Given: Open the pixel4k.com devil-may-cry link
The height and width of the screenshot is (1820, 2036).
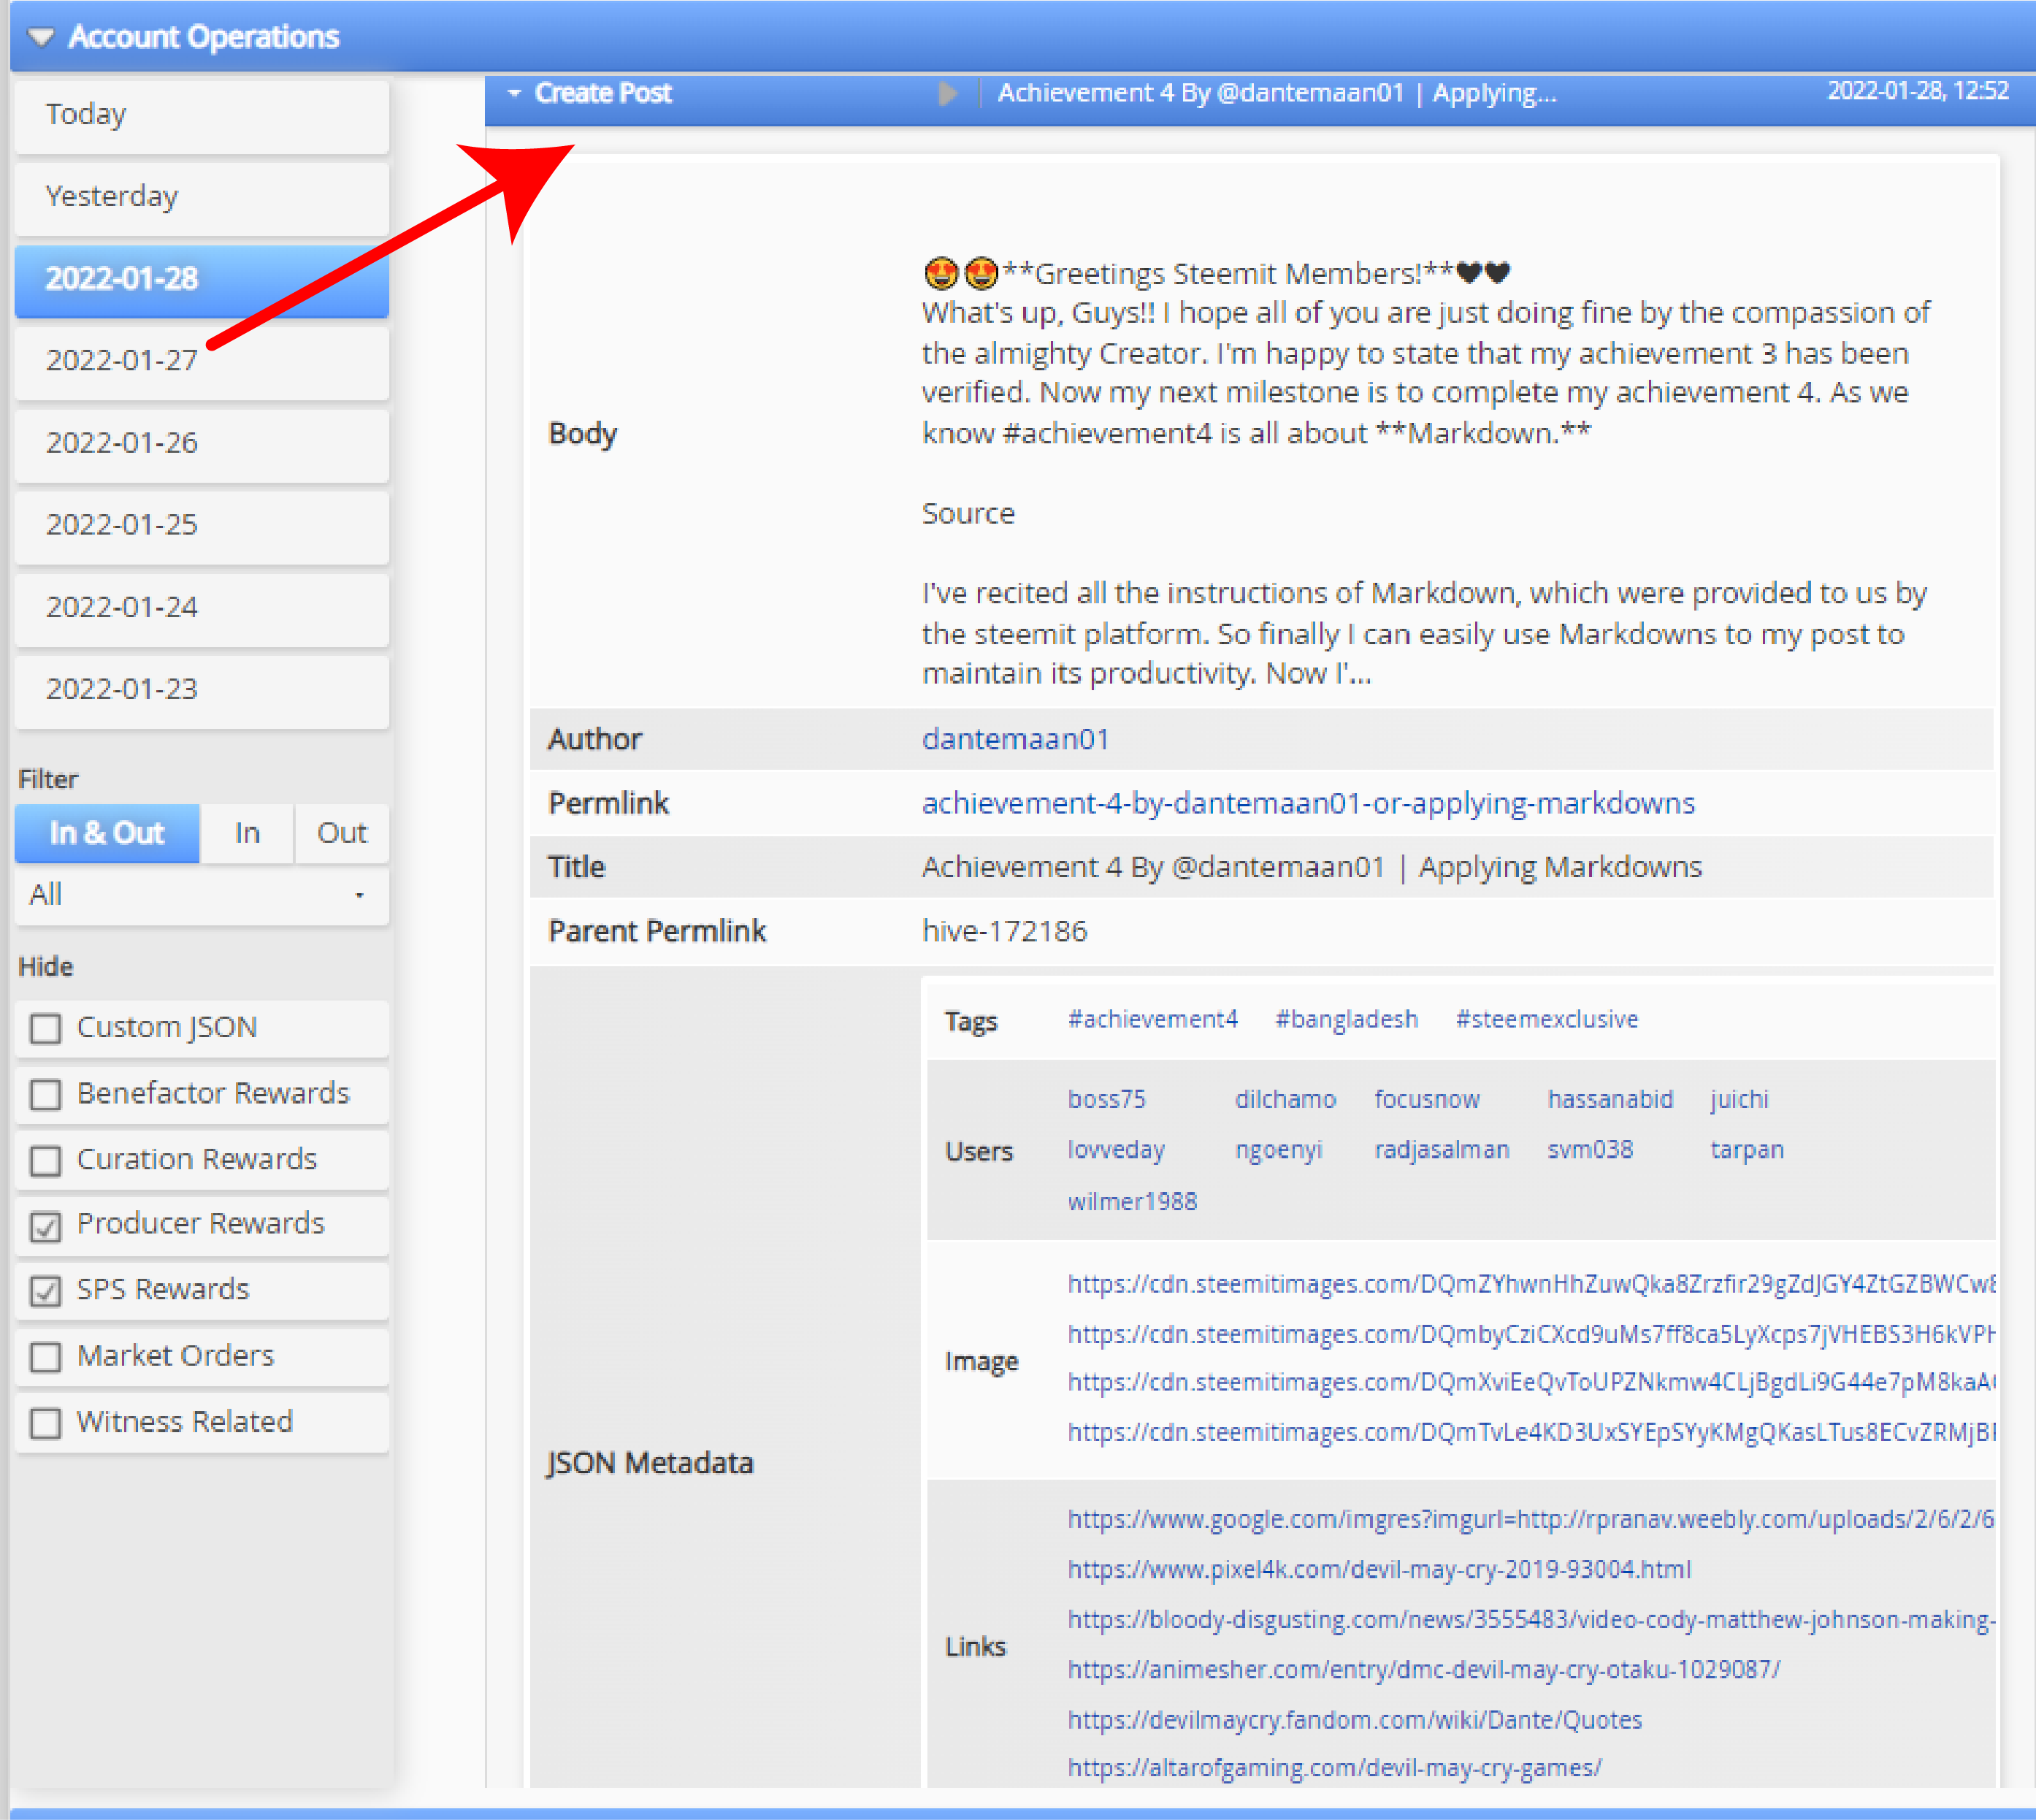Looking at the screenshot, I should pos(1379,1569).
